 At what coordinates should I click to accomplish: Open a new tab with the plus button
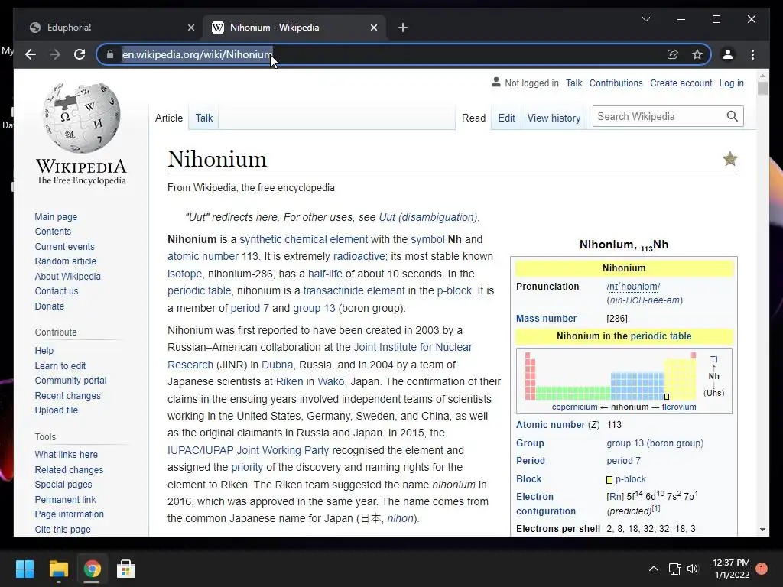click(403, 28)
